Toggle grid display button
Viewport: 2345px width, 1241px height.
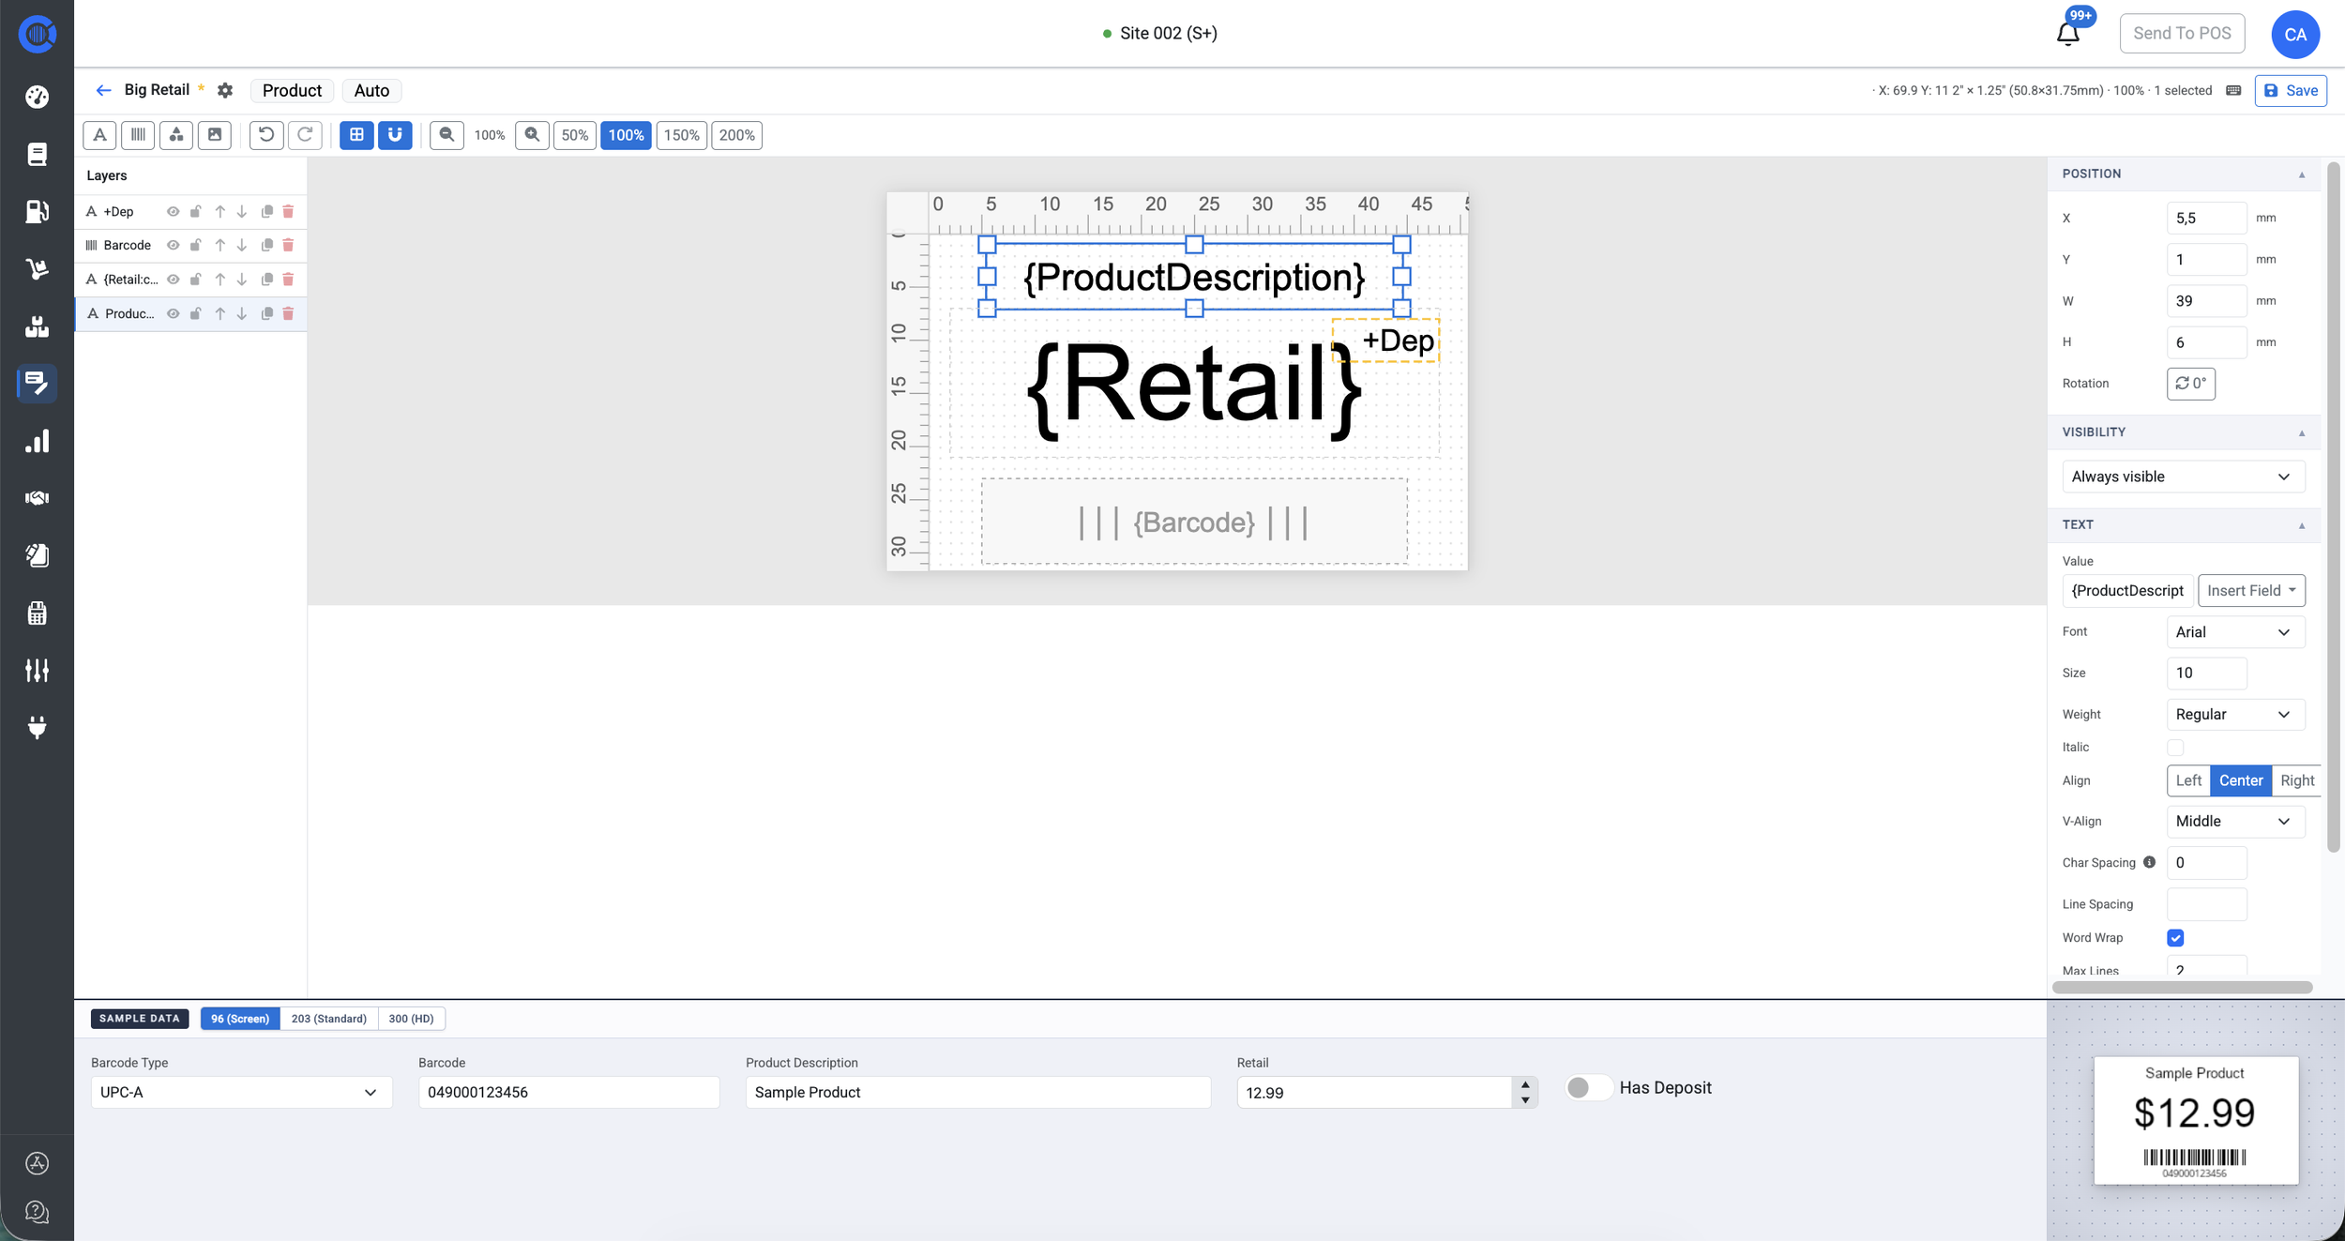(x=356, y=135)
